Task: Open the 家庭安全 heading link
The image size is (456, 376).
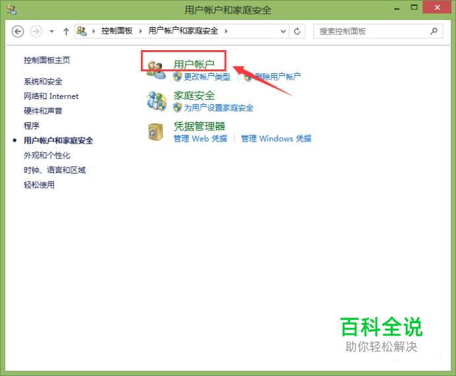Action: click(x=194, y=96)
